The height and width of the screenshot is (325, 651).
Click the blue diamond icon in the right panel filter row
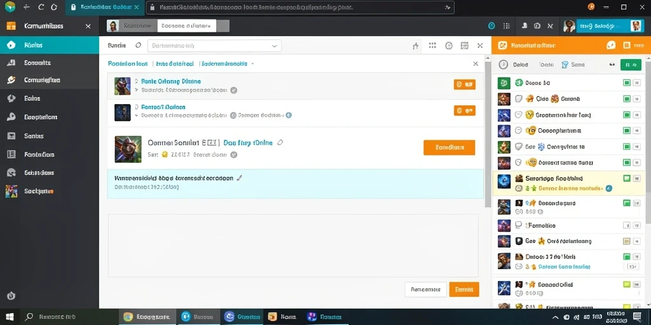tap(565, 65)
